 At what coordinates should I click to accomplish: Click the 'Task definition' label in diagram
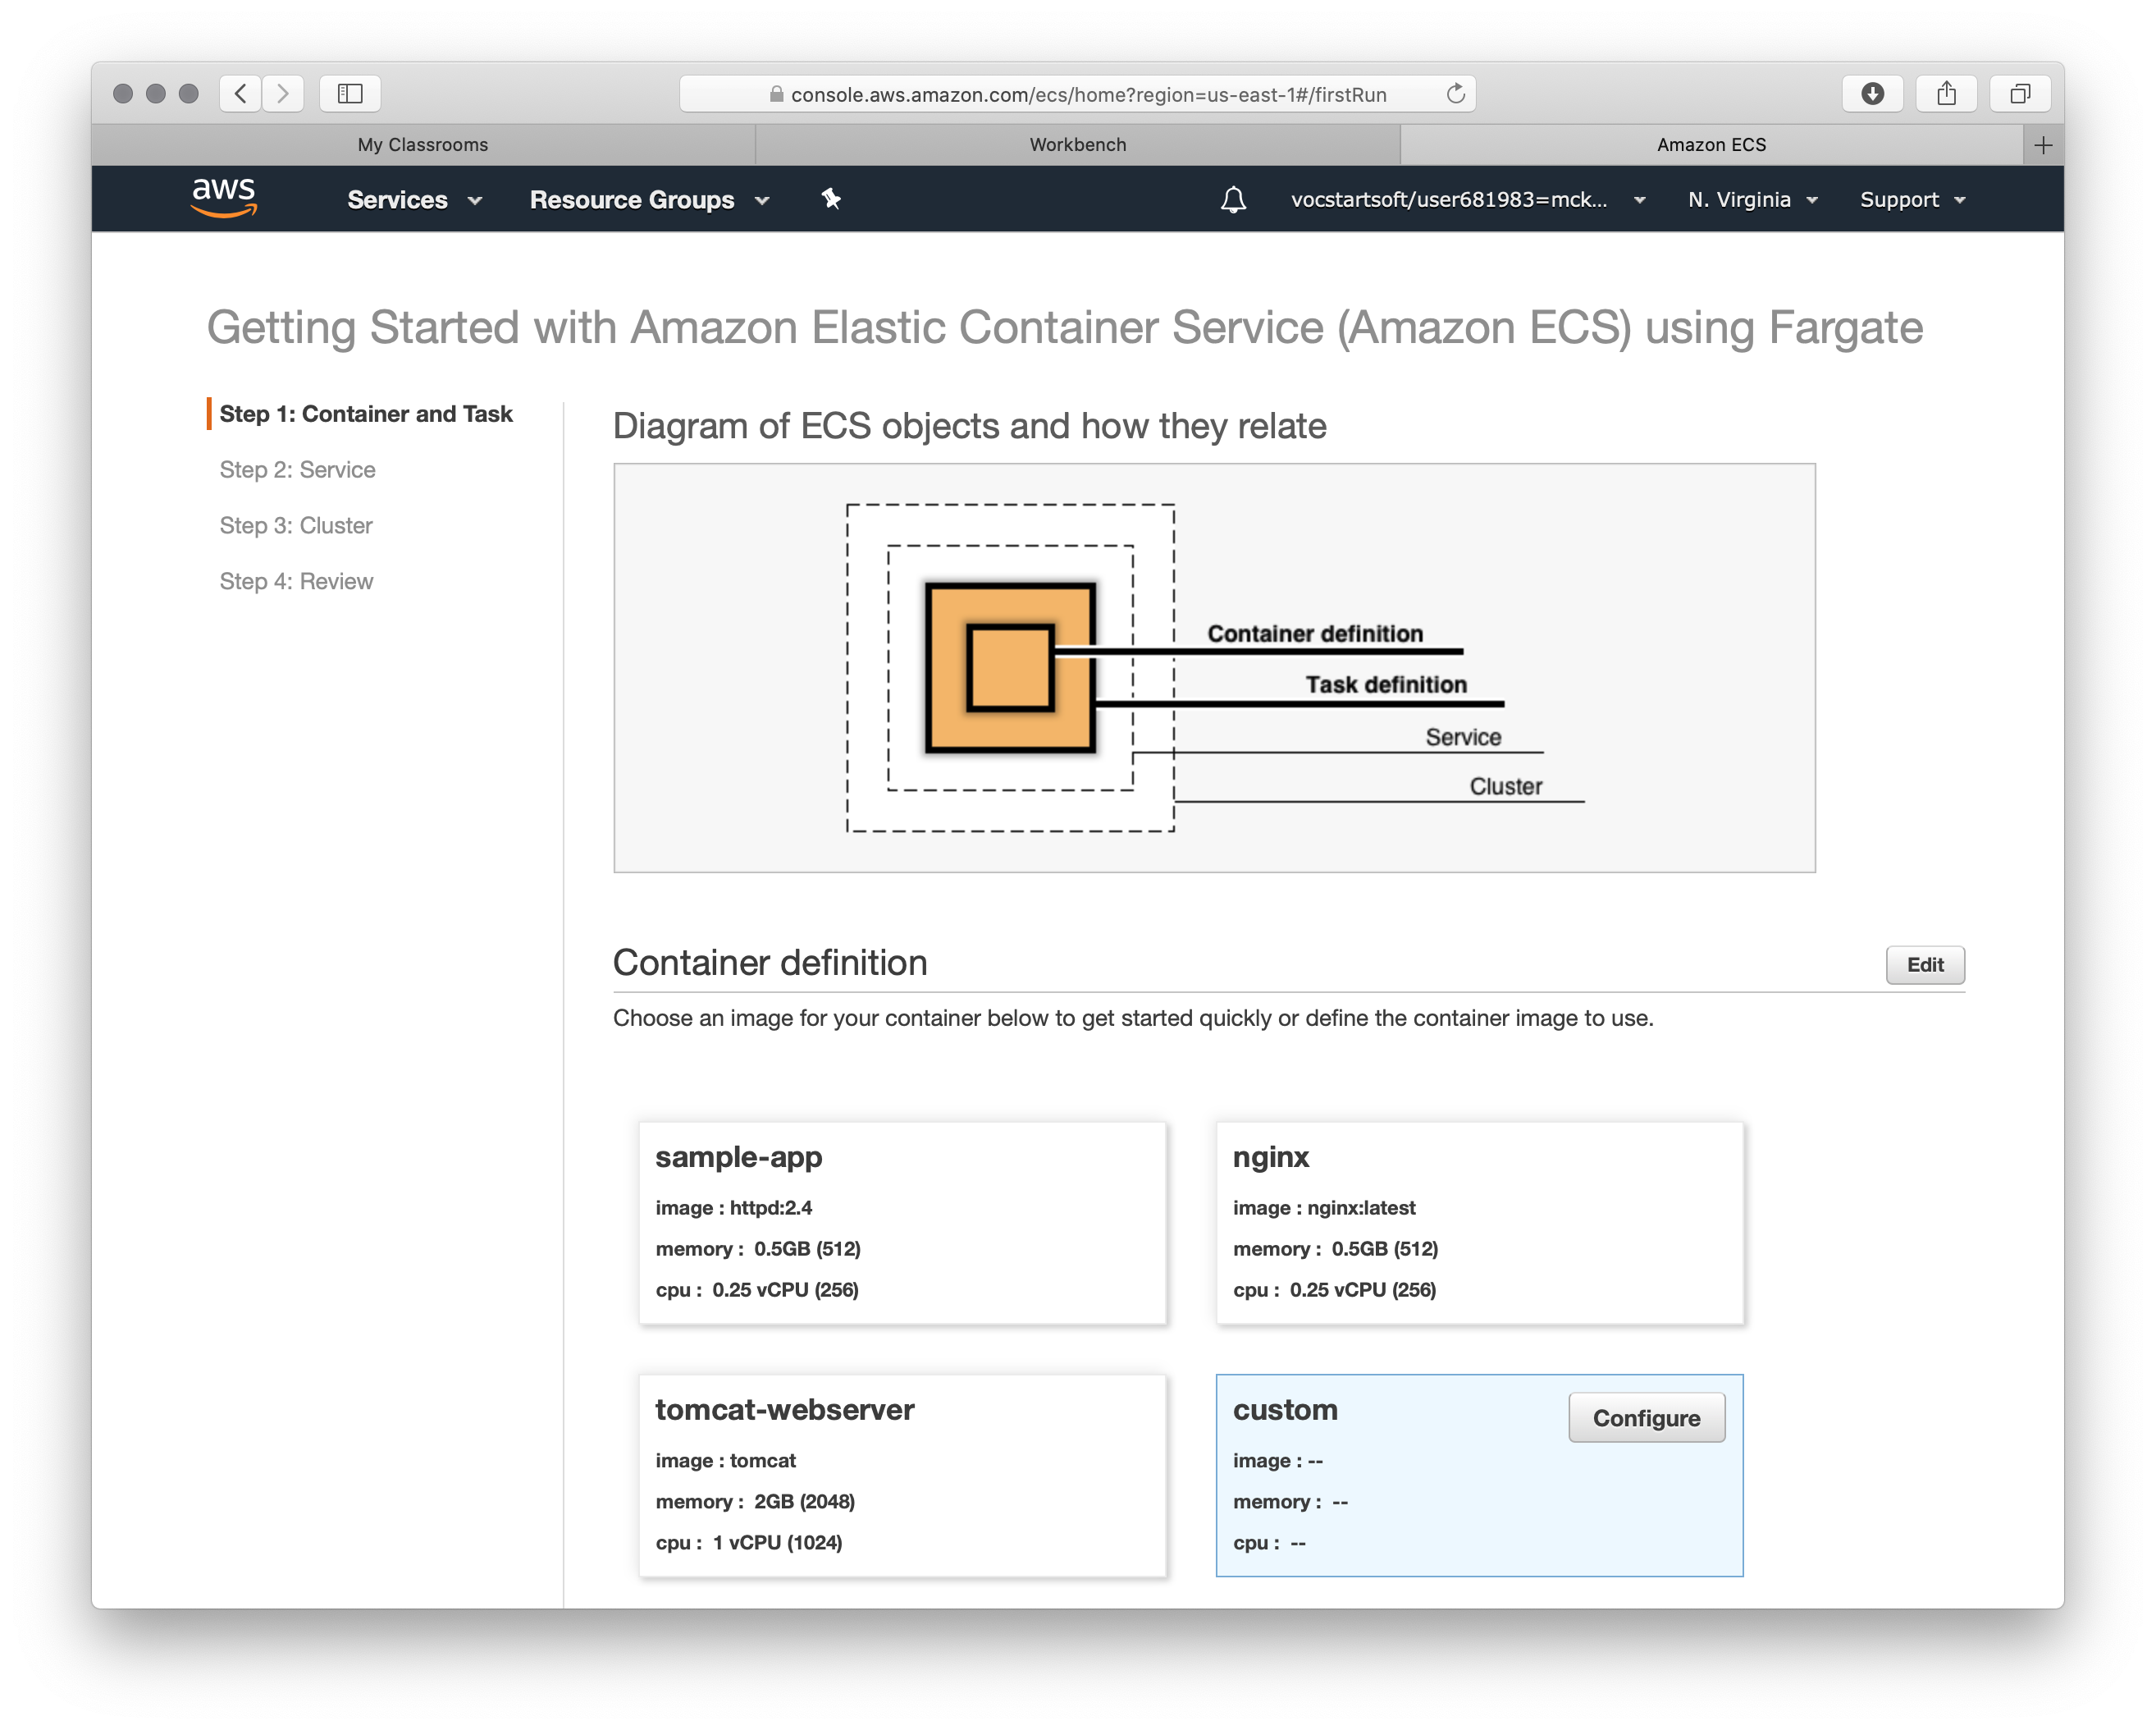click(x=1386, y=685)
